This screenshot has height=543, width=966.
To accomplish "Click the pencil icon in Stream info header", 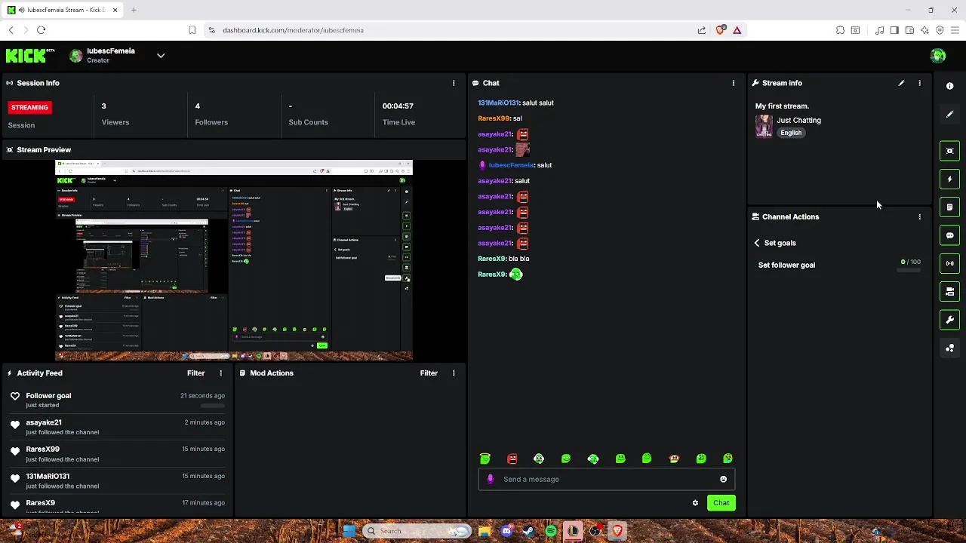I will click(x=901, y=83).
